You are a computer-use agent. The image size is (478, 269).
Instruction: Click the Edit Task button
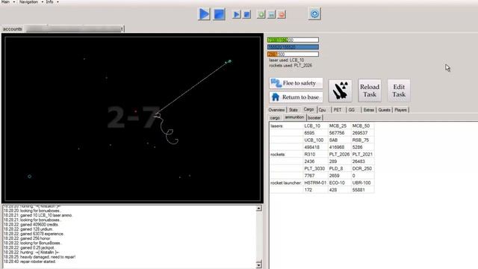(399, 90)
